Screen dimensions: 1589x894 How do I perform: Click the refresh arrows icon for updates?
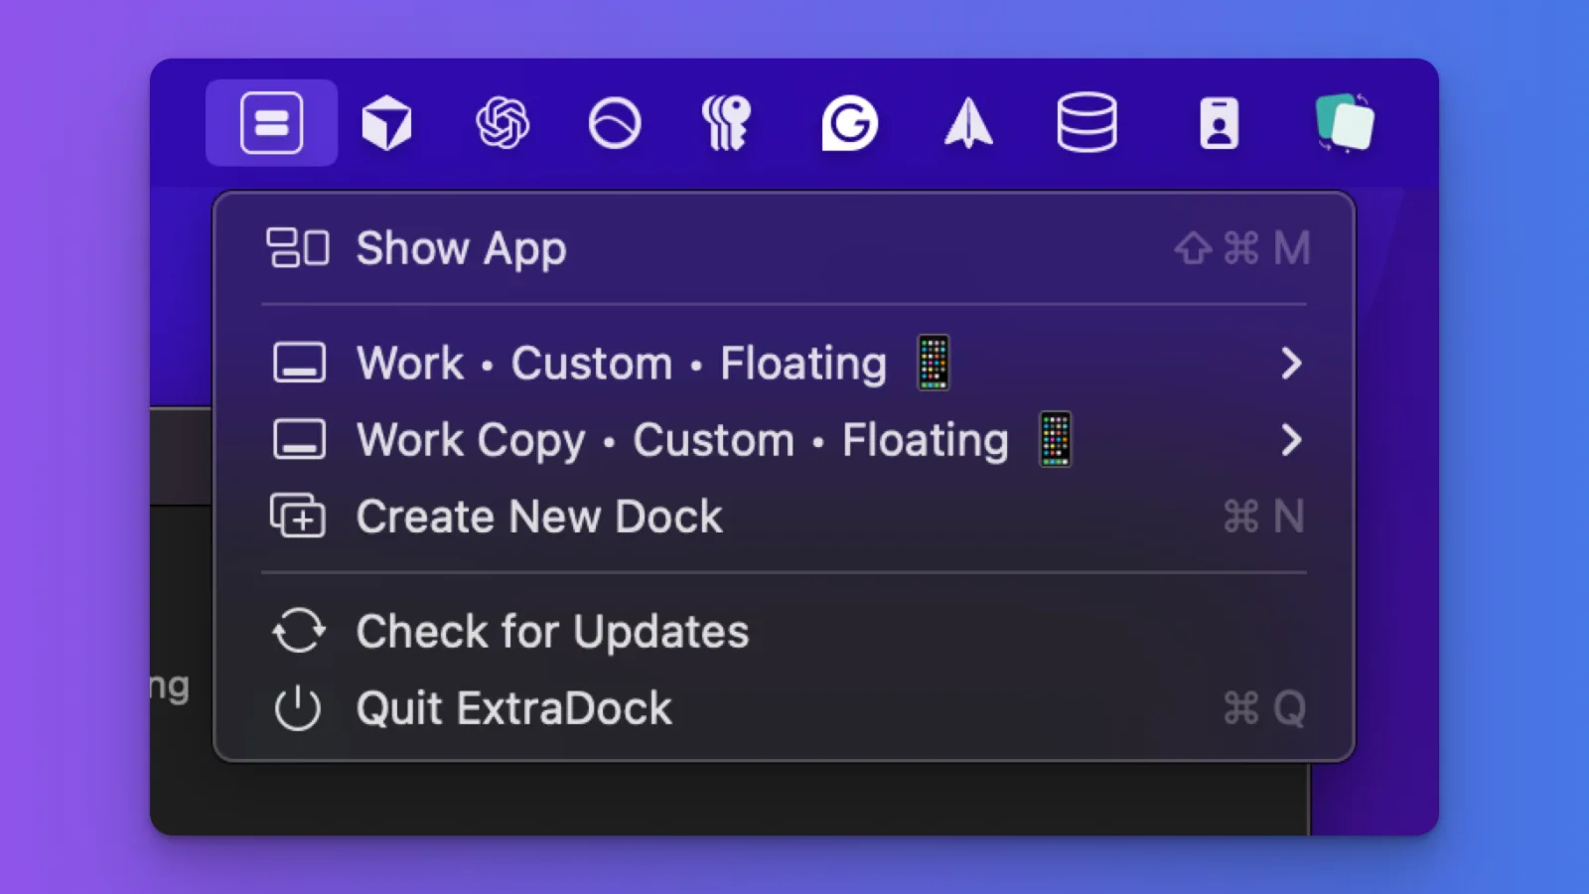(299, 632)
